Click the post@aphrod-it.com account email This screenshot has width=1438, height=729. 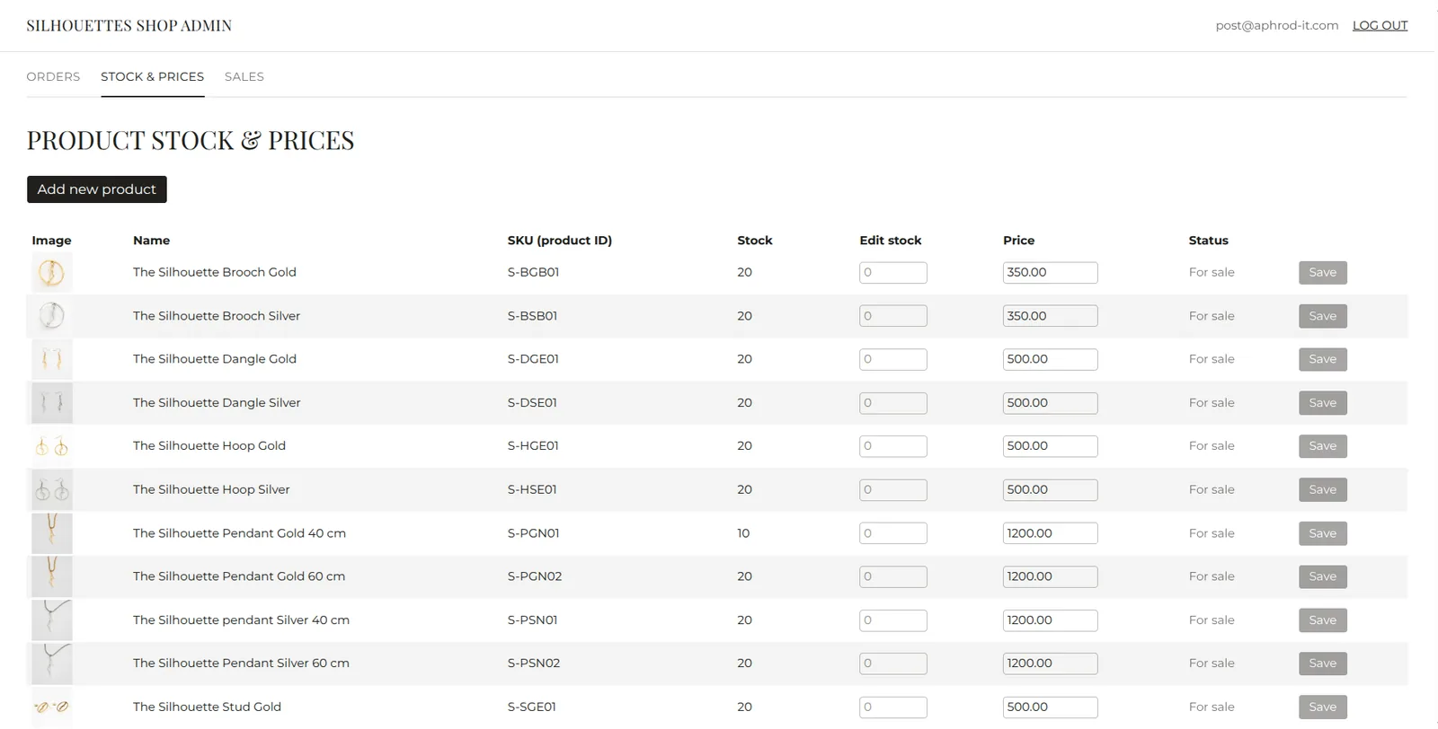pyautogui.click(x=1277, y=25)
